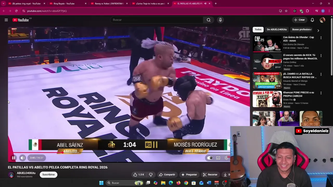Switch to Ring Royale YouTube tab

[x=64, y=4]
